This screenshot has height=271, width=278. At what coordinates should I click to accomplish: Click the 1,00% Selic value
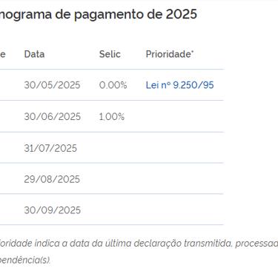tap(112, 116)
